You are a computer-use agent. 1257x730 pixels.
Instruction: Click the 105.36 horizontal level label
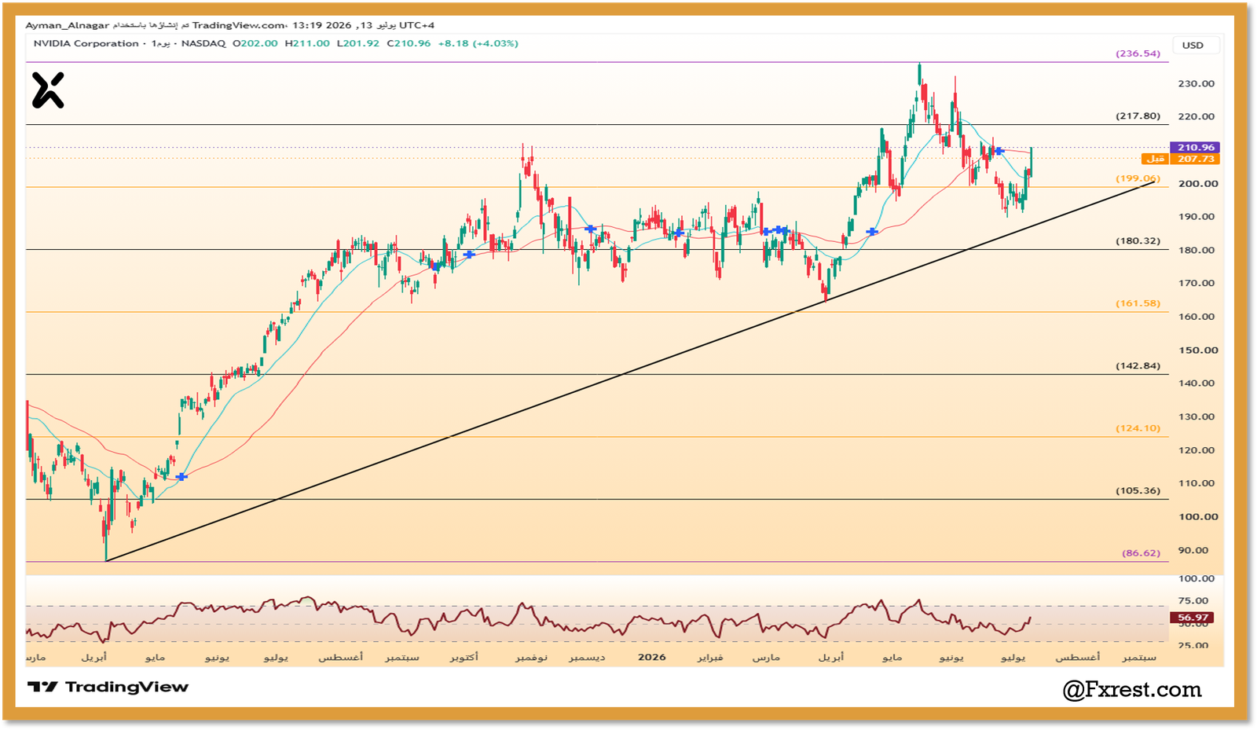click(x=1138, y=490)
